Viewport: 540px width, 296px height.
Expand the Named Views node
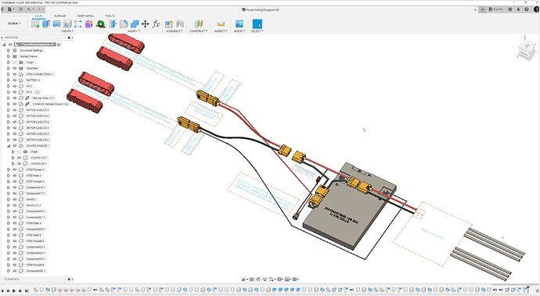[x=9, y=56]
